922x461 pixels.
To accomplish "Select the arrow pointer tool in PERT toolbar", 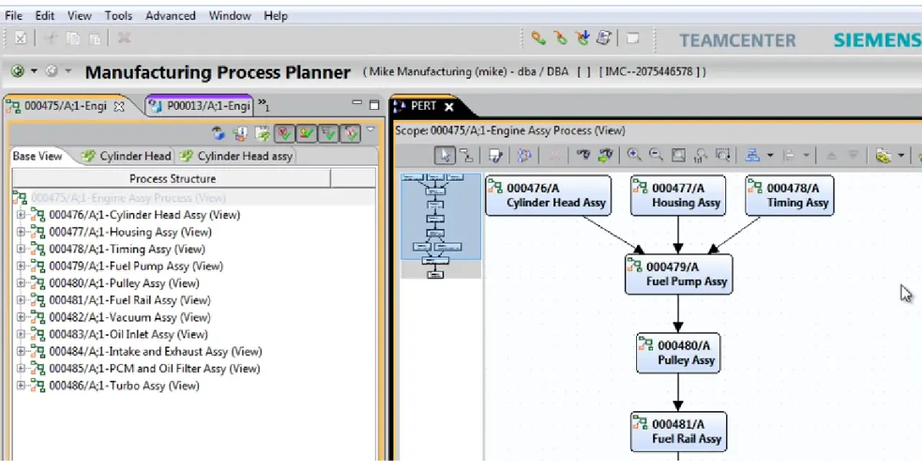I will (x=445, y=155).
